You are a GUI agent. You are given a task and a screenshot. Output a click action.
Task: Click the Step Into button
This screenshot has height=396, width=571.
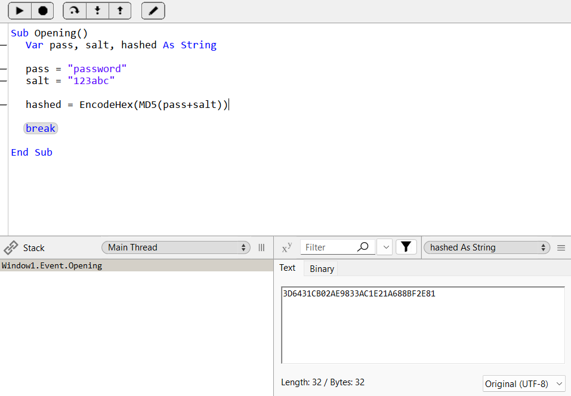97,11
